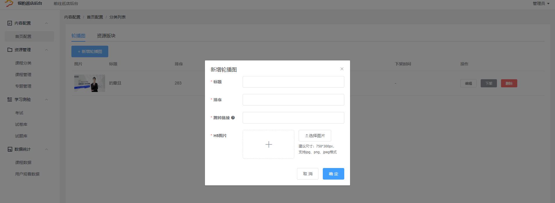
Task: Click the 数据统计 sidebar icon
Action: click(x=10, y=149)
